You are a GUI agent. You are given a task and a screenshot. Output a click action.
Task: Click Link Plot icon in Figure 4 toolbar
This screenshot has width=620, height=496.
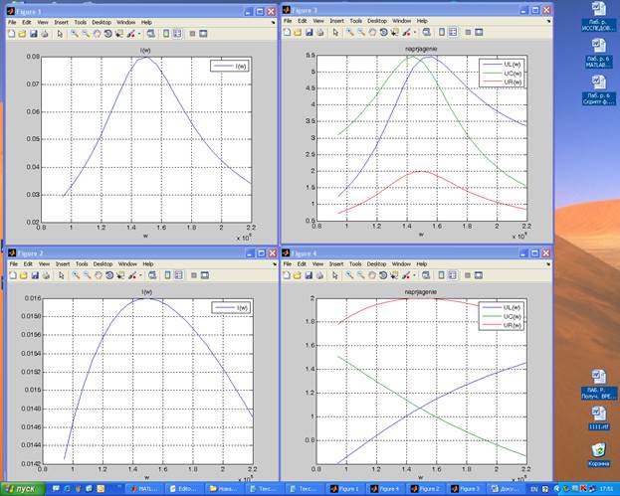pos(426,275)
